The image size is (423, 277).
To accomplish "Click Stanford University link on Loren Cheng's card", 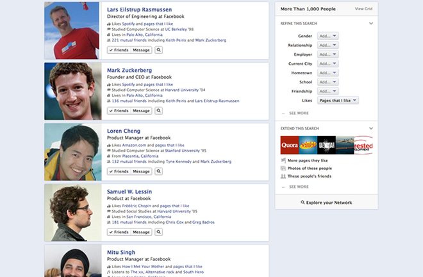I will point(183,151).
